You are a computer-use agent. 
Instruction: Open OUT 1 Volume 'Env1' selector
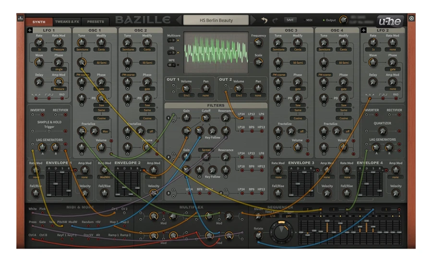coord(187,95)
